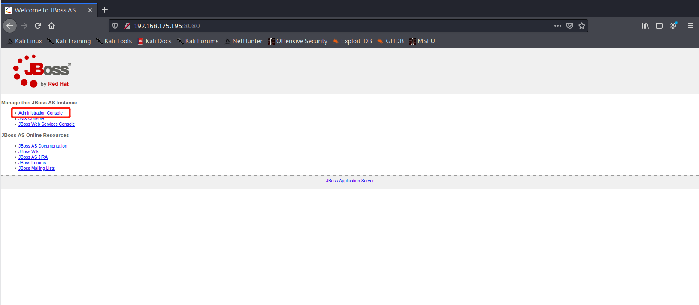Click the 'JBoss AS Online Resources' heading
Viewport: 699px width, 305px height.
(x=35, y=135)
